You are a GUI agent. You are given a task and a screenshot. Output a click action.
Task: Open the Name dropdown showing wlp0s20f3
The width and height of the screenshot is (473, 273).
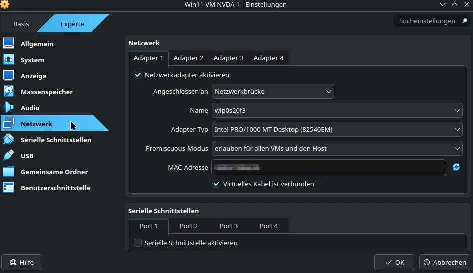click(337, 110)
